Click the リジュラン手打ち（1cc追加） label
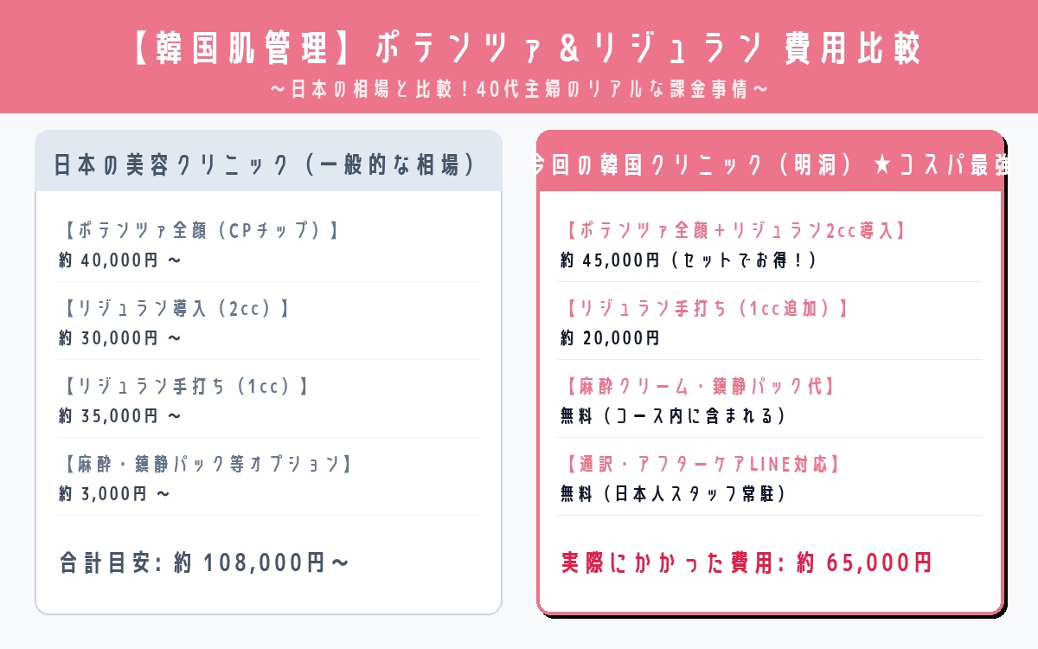1038x649 pixels. (x=708, y=309)
